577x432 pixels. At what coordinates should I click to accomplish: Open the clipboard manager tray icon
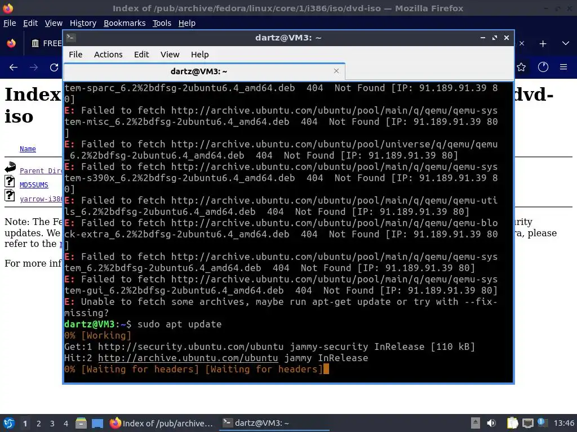(x=512, y=423)
